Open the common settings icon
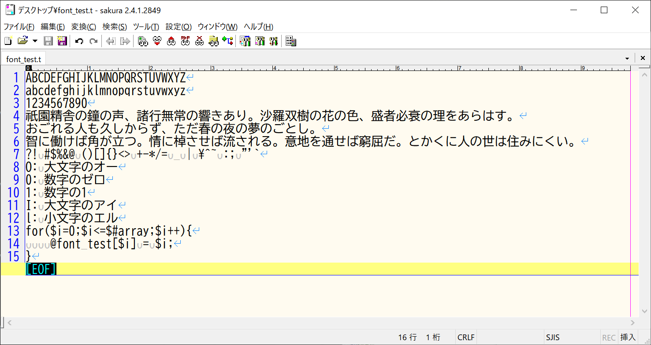Viewport: 651px width, 345px height. click(273, 41)
